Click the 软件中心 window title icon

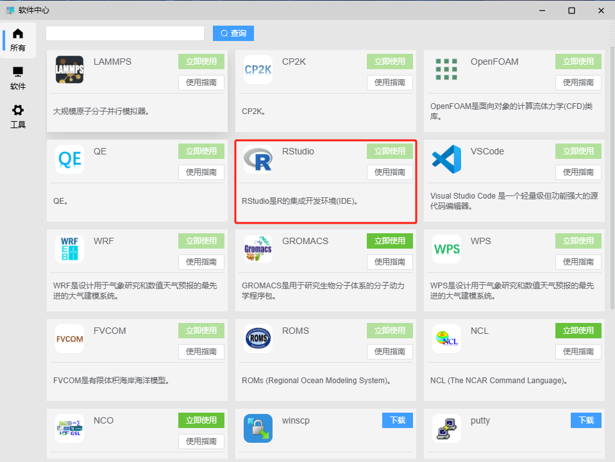pyautogui.click(x=10, y=10)
